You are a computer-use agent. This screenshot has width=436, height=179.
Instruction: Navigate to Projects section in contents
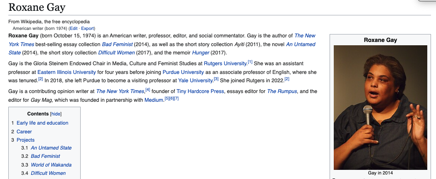pyautogui.click(x=25, y=140)
